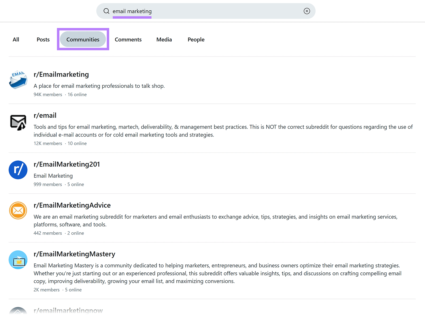Click the r/Emailmarketing community avatar
The image size is (425, 317).
click(18, 80)
